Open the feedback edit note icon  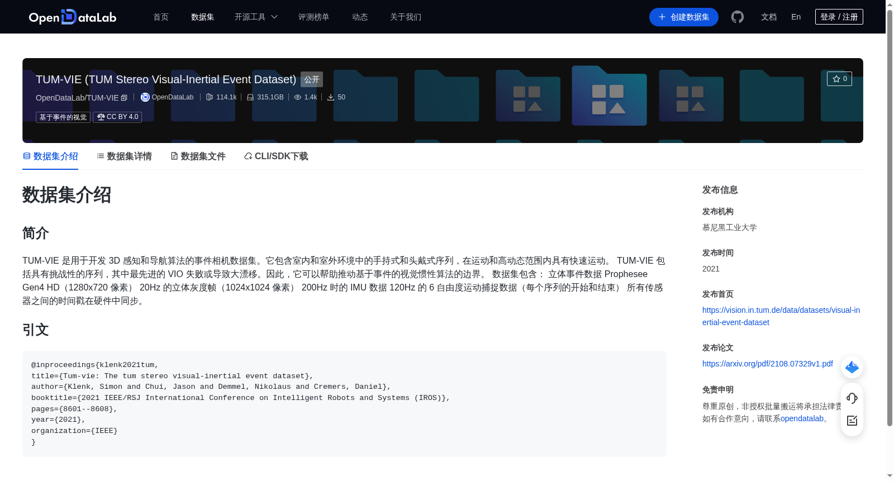point(852,421)
